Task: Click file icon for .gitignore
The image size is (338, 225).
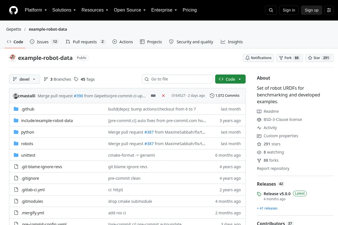Action: pos(16,178)
